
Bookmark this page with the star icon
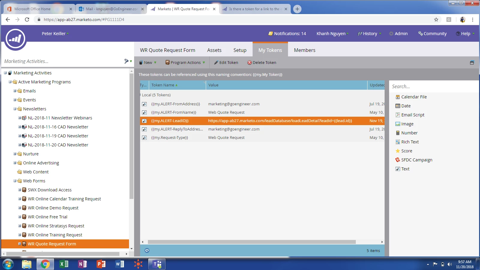tap(436, 19)
